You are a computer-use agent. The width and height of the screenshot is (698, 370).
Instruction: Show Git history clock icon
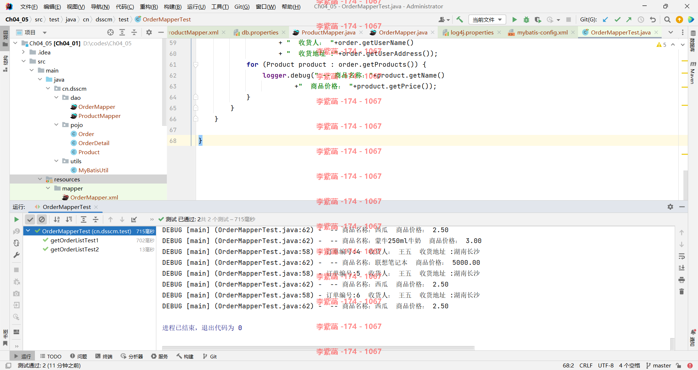[x=641, y=20]
